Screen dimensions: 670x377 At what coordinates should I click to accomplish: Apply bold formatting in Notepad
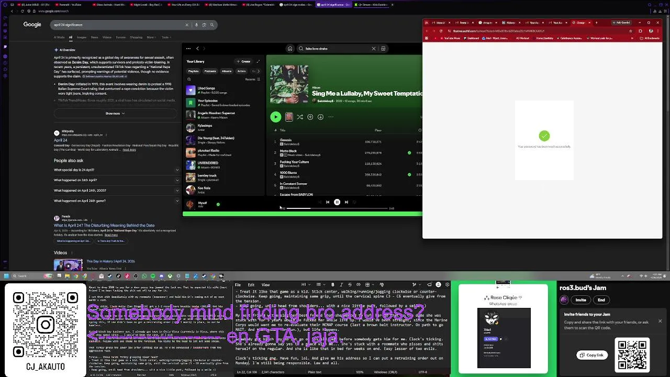[333, 285]
